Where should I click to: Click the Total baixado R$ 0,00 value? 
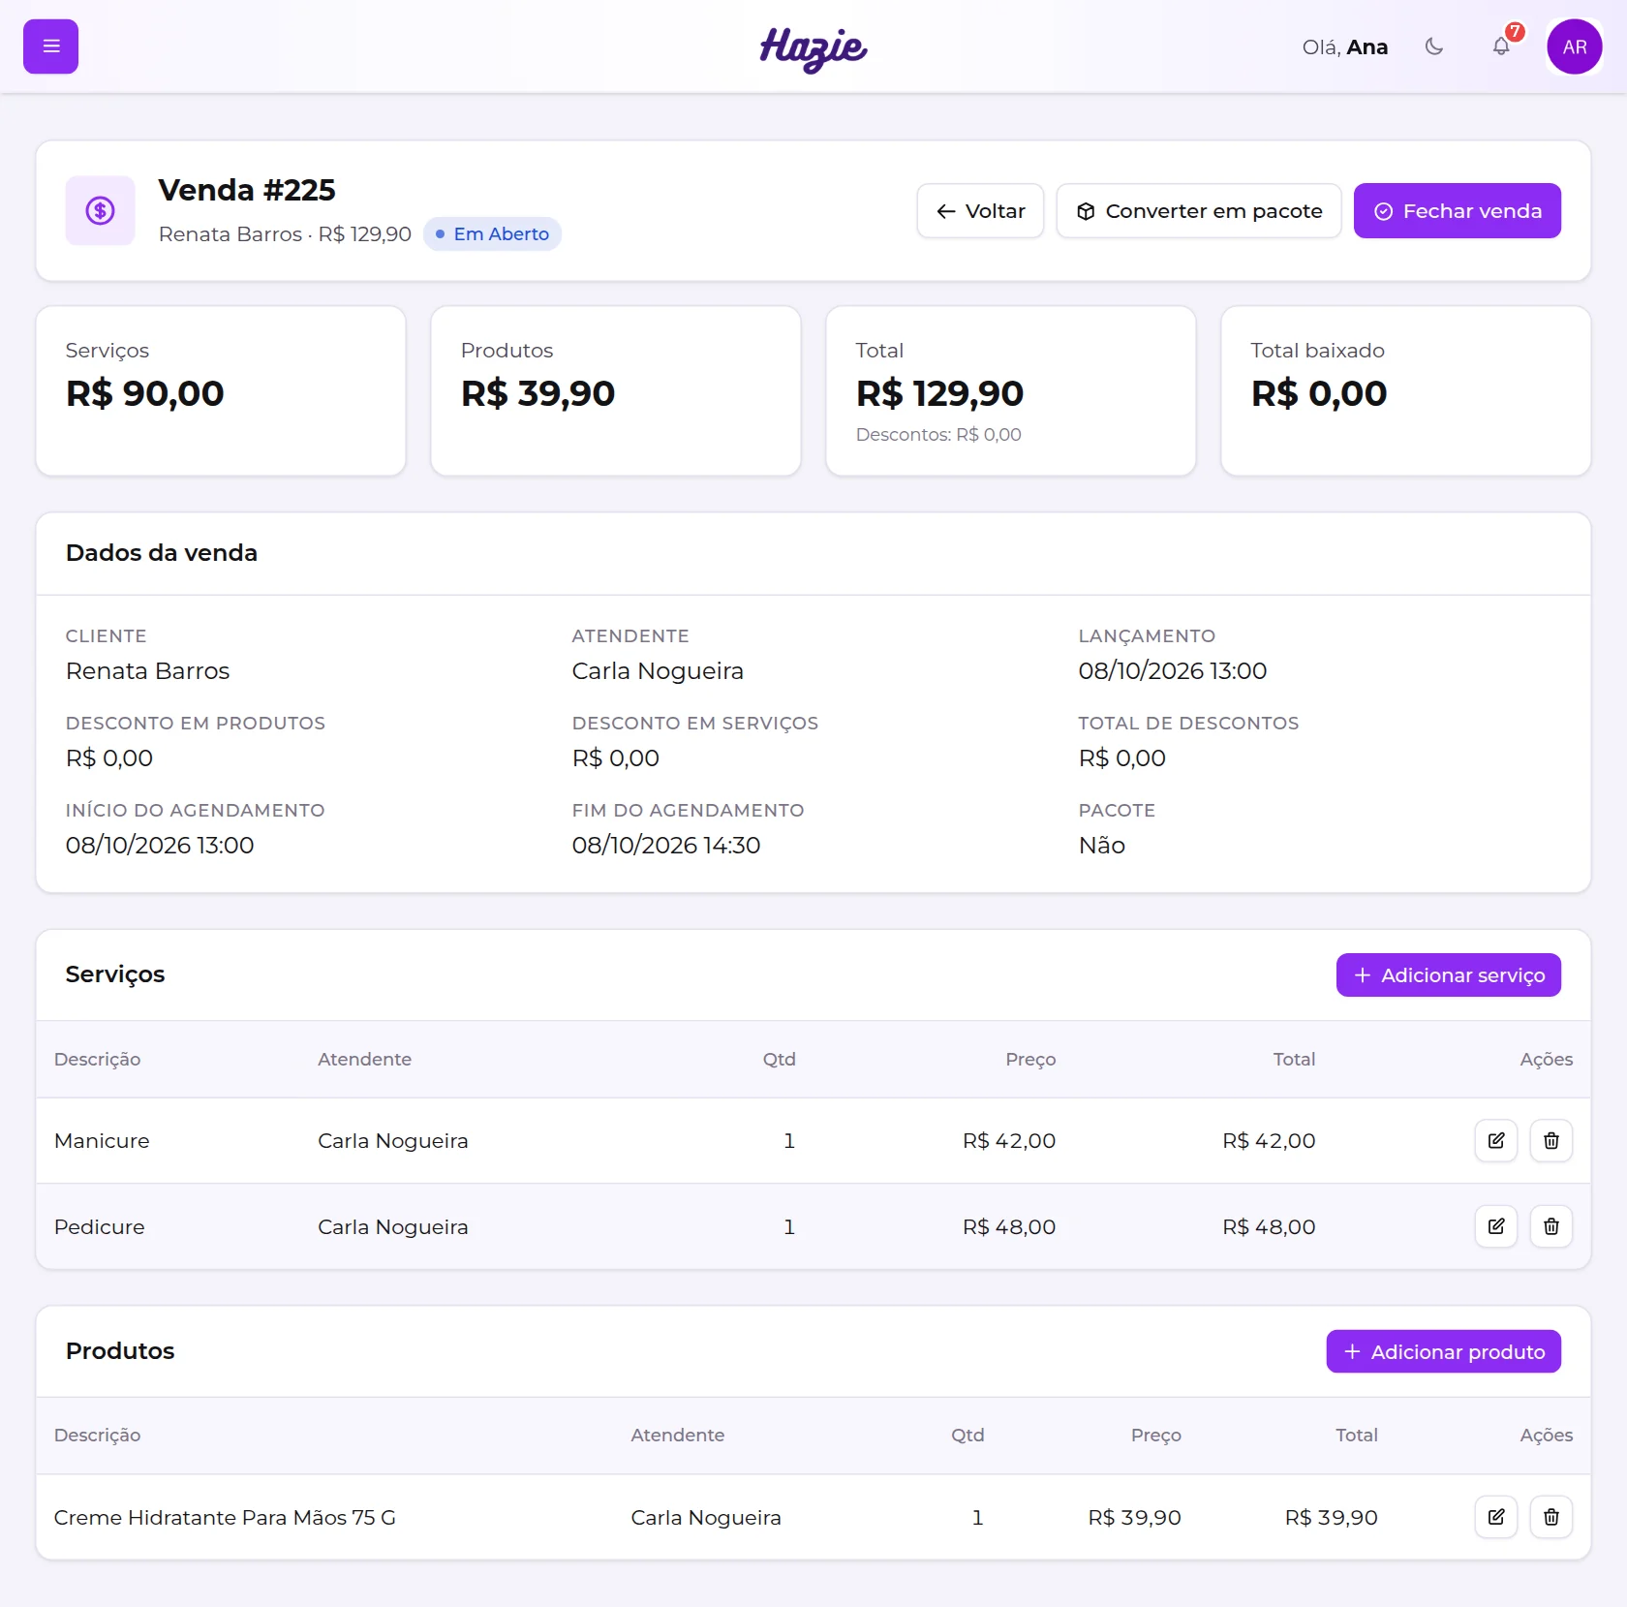1319,393
